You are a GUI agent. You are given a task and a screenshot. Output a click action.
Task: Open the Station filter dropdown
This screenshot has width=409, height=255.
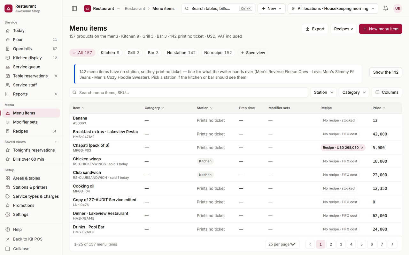coord(323,92)
